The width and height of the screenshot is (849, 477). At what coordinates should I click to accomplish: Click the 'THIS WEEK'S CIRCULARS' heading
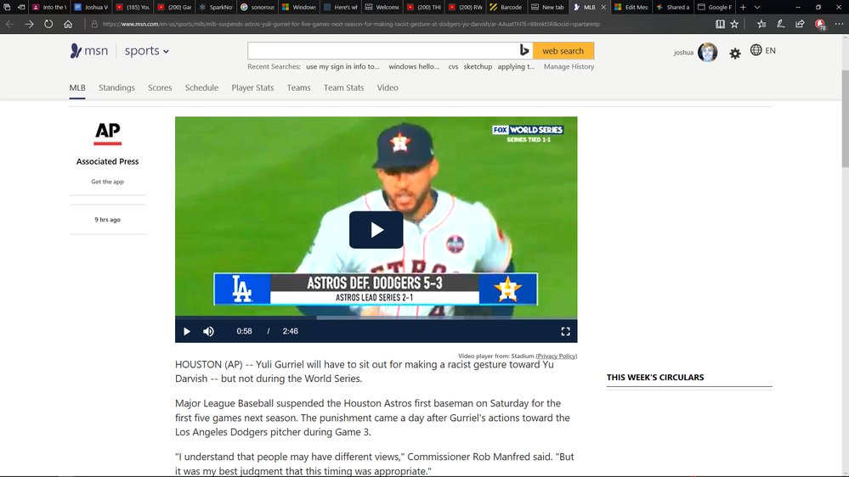(655, 378)
